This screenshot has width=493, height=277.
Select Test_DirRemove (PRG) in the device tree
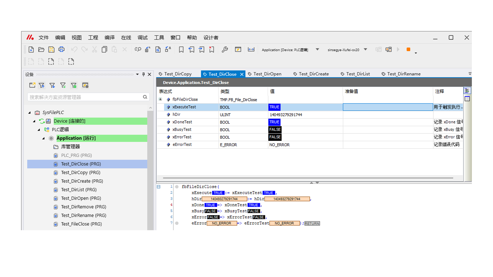(x=83, y=207)
